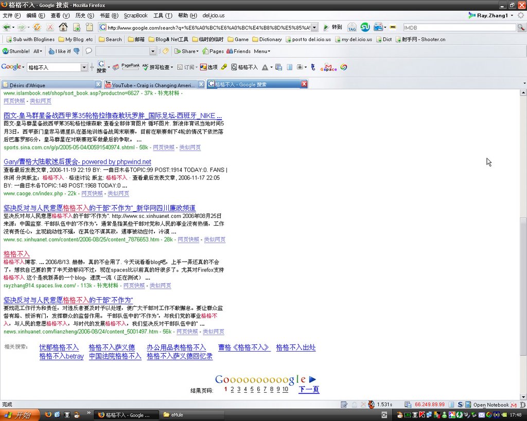The height and width of the screenshot is (421, 527).
Task: Open the Game bookmarks folder
Action: (238, 39)
